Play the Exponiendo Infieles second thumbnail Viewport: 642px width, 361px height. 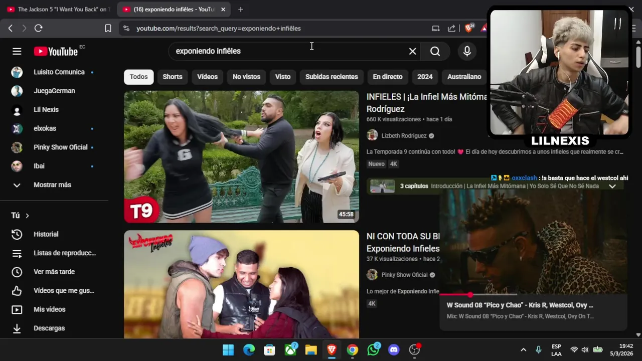point(241,284)
